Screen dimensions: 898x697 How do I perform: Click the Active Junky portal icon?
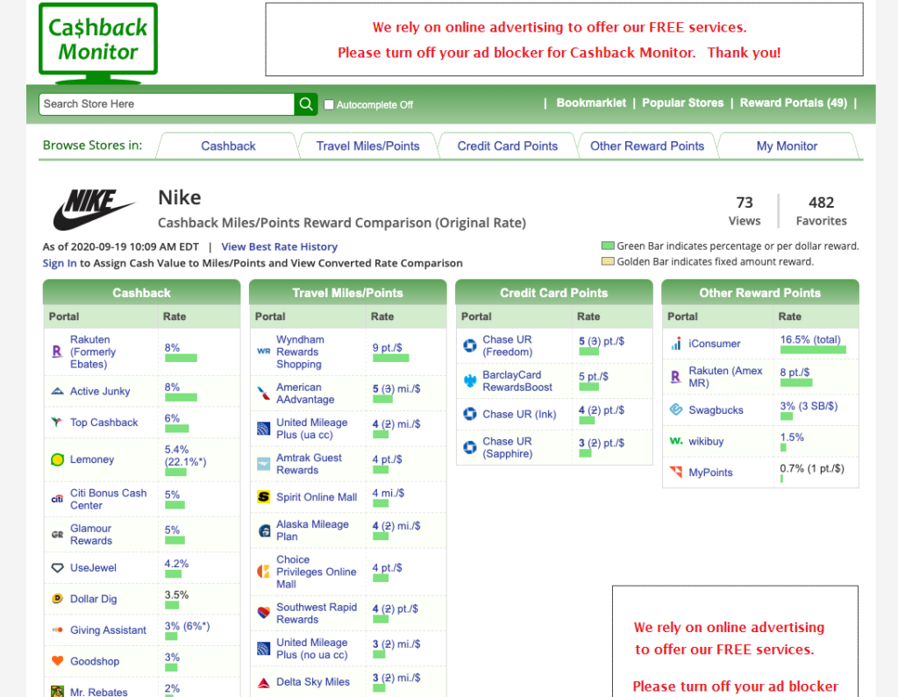tap(57, 391)
